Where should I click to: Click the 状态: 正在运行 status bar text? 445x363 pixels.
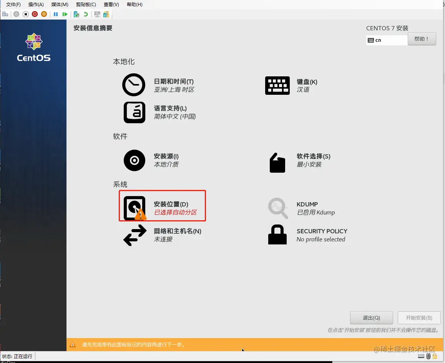point(17,356)
